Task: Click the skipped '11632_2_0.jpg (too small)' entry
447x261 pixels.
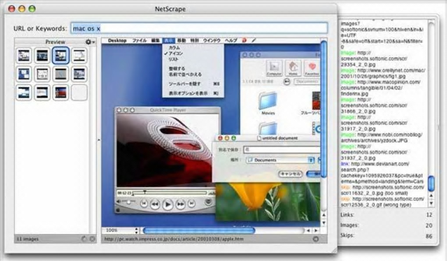Action: 382,190
